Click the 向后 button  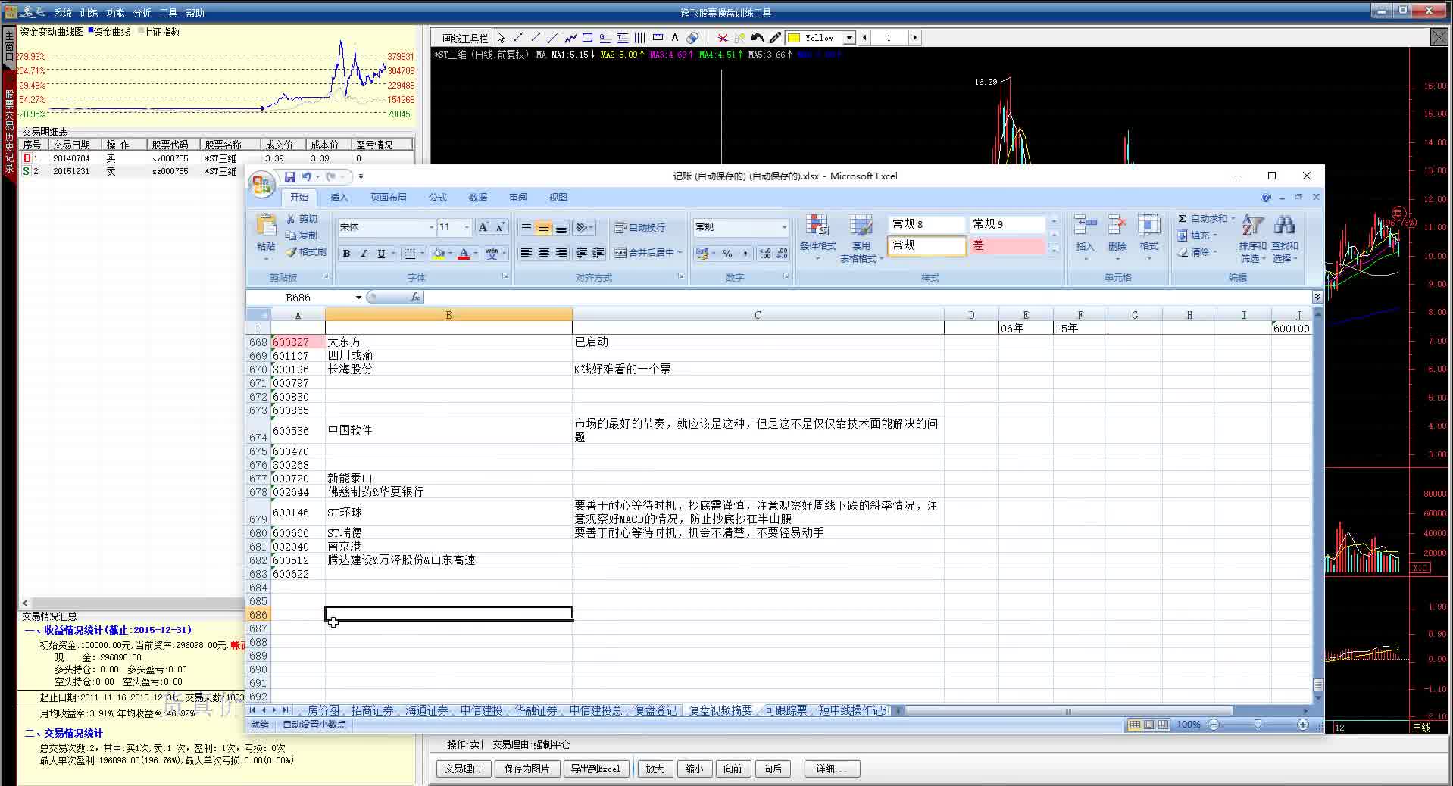pyautogui.click(x=772, y=769)
